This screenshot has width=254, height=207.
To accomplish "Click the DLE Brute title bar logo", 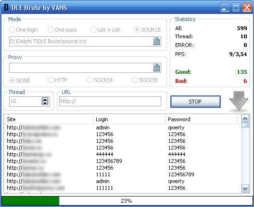I will [x=6, y=7].
